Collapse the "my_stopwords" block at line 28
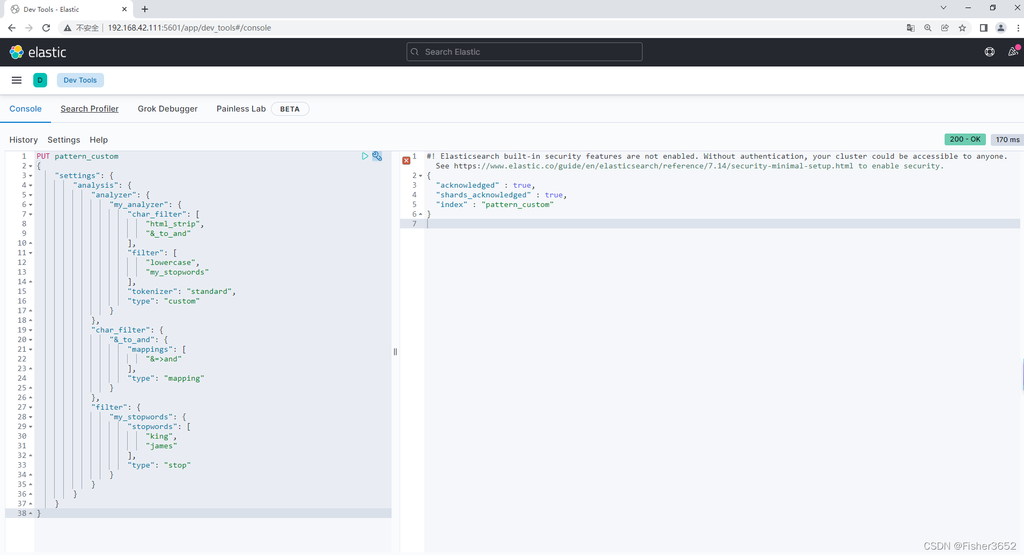Viewport: 1024px width, 555px height. 31,417
